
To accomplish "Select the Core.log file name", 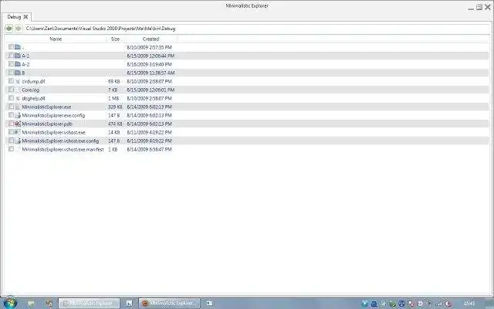I will [31, 90].
